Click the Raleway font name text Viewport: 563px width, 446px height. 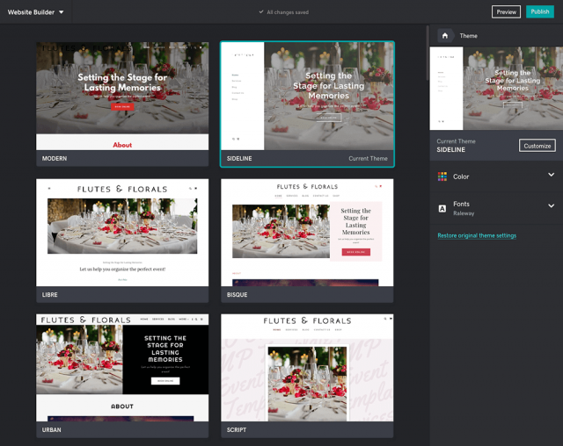[464, 213]
